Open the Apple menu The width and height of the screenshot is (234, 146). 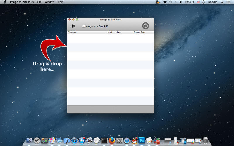click(x=5, y=2)
